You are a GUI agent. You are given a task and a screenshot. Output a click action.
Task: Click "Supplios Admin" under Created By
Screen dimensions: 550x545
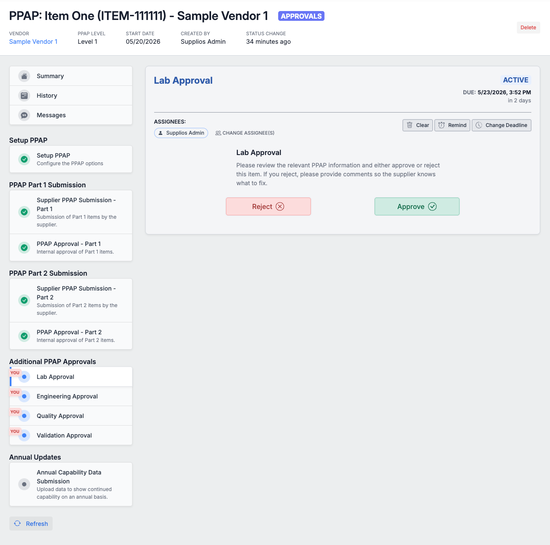click(203, 42)
